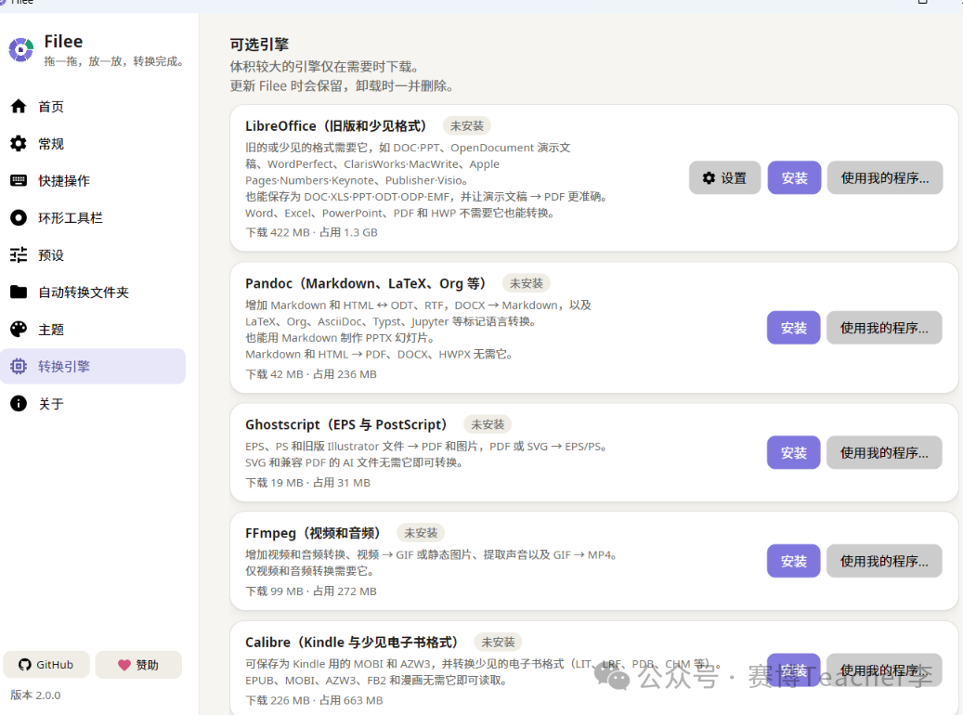Click the keyboard icon beside 快捷操作
The width and height of the screenshot is (963, 715).
(19, 180)
